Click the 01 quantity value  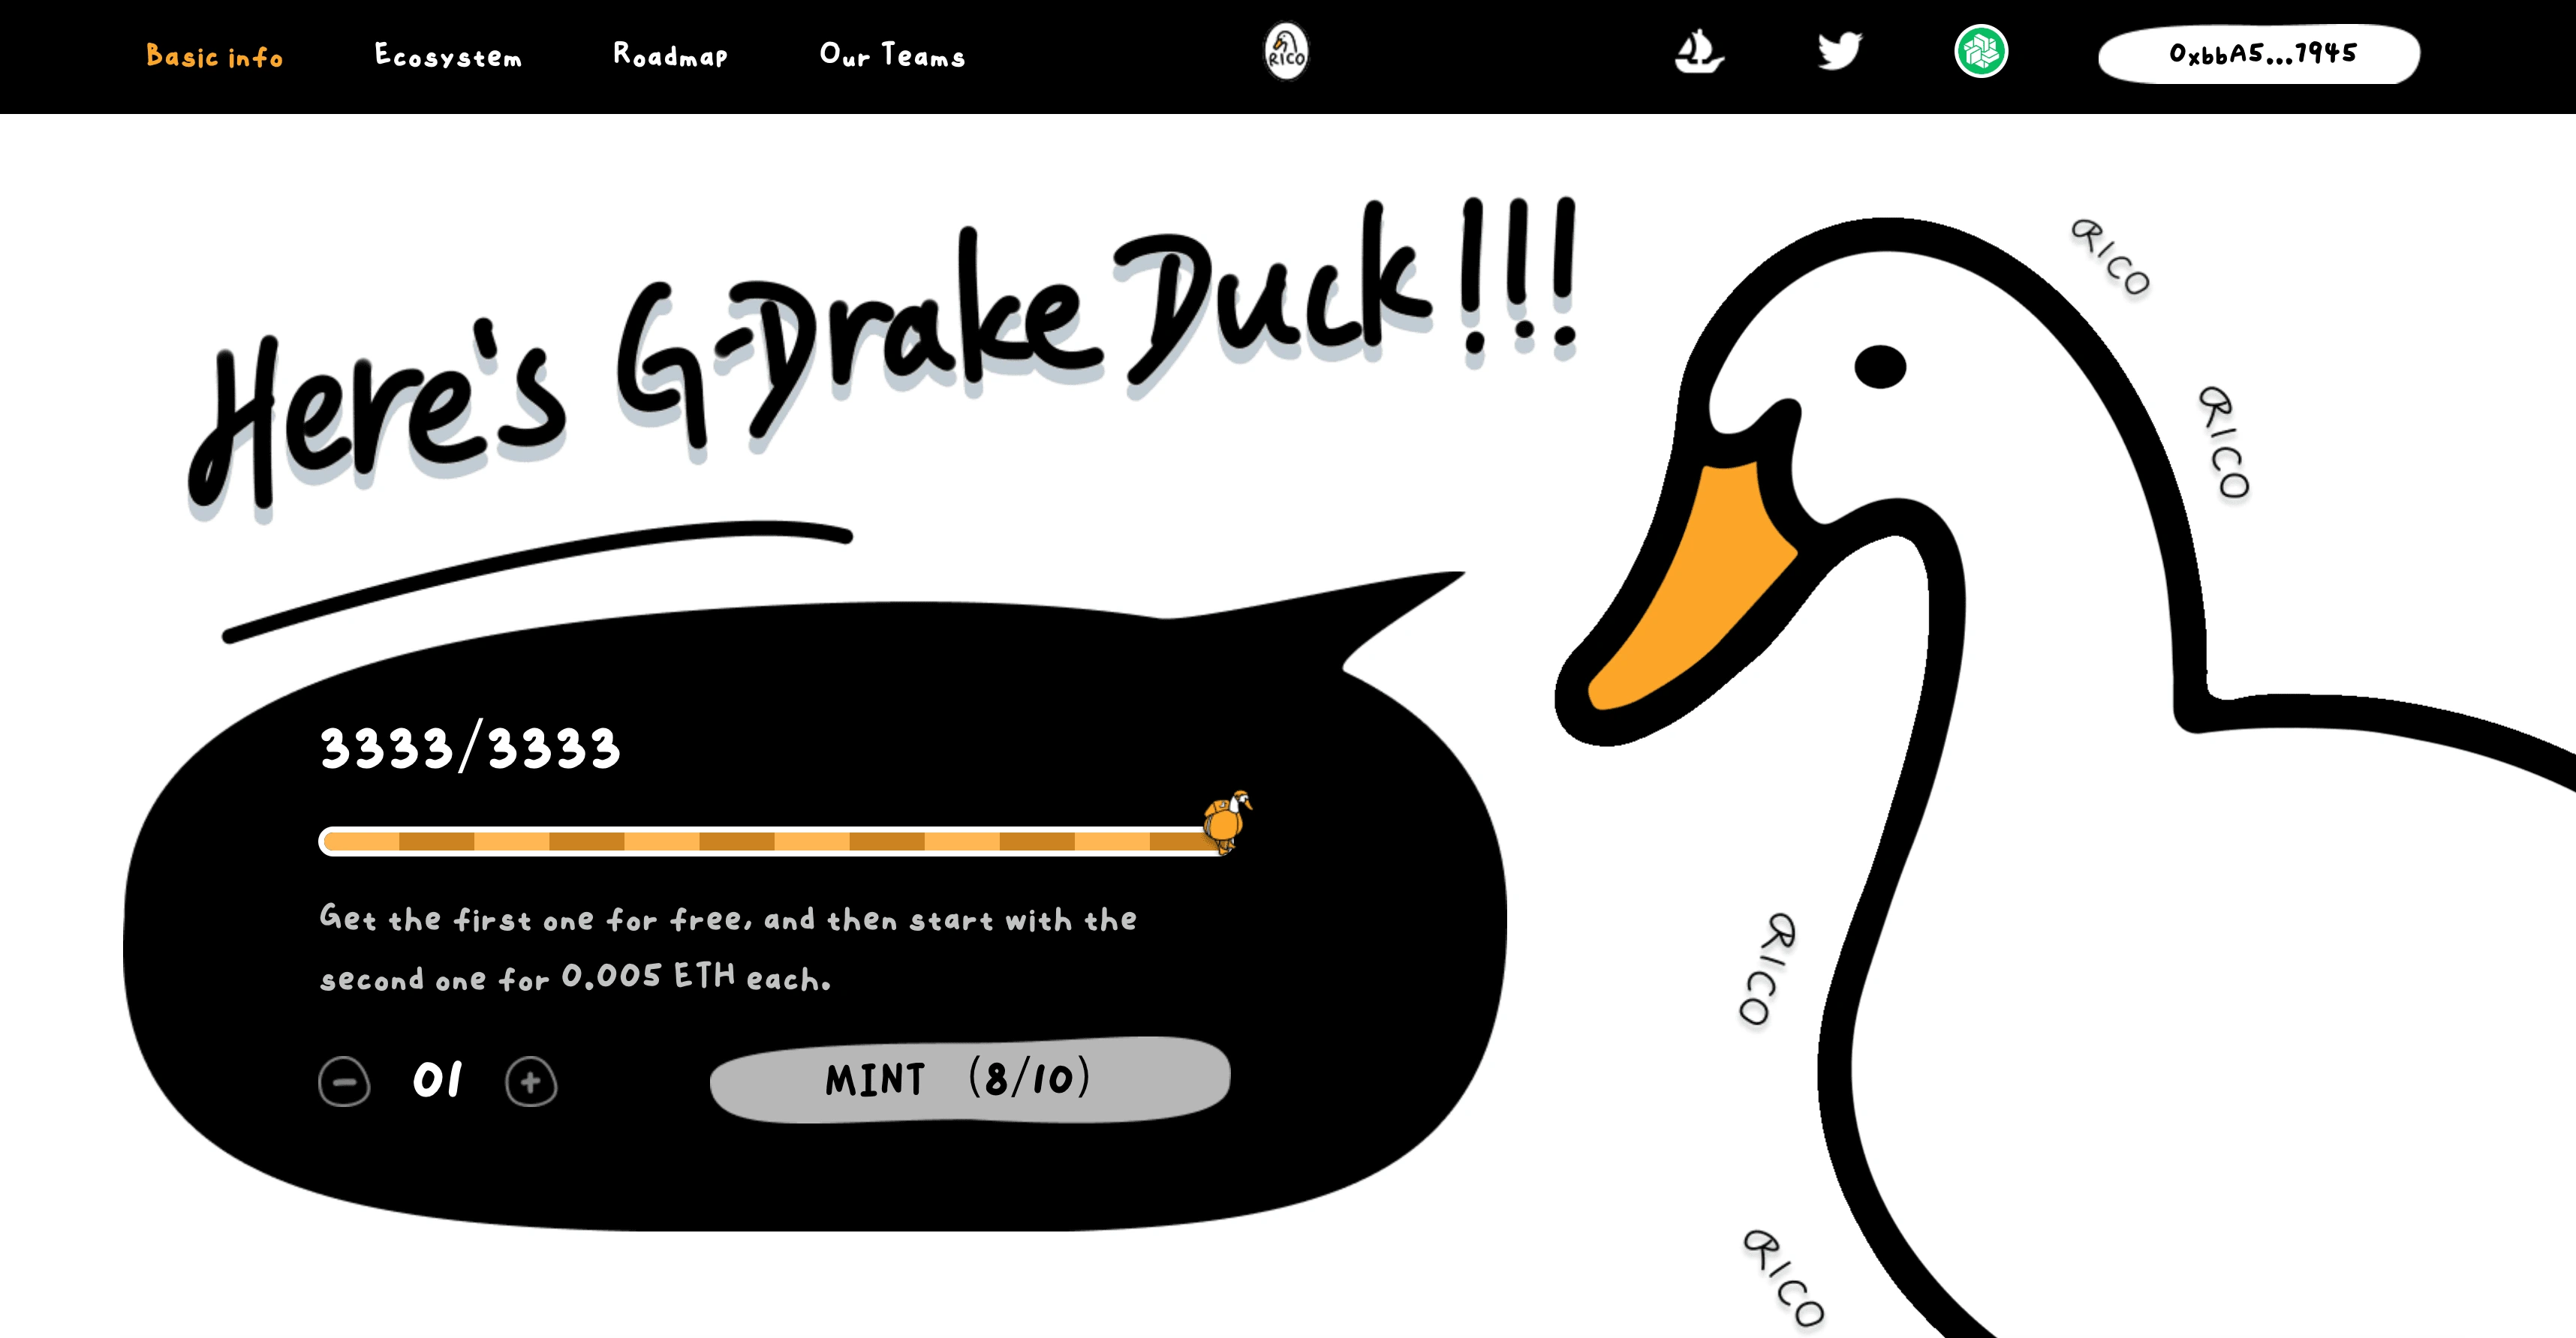click(x=437, y=1080)
